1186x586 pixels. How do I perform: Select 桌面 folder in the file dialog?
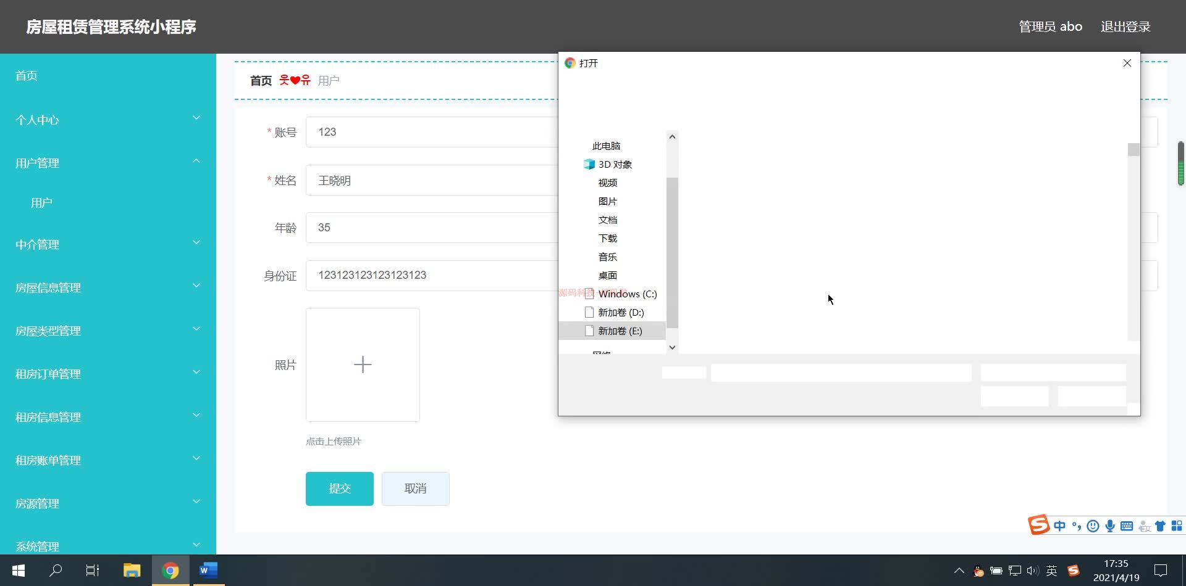pyautogui.click(x=607, y=275)
